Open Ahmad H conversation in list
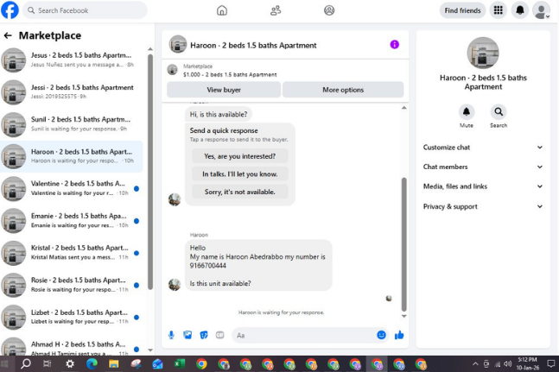This screenshot has height=372, width=559. 72,346
